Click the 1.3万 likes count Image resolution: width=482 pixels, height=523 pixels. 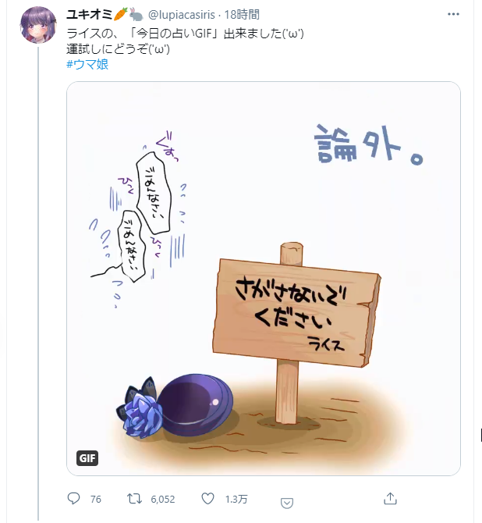point(236,500)
